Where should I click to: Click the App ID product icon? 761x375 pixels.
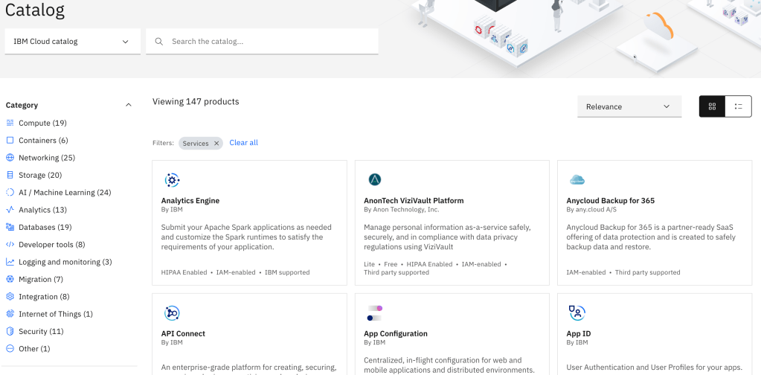click(x=577, y=313)
